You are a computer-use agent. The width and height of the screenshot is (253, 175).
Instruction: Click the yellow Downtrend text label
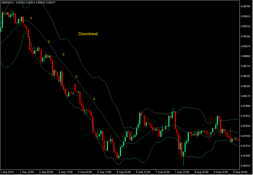pos(88,34)
